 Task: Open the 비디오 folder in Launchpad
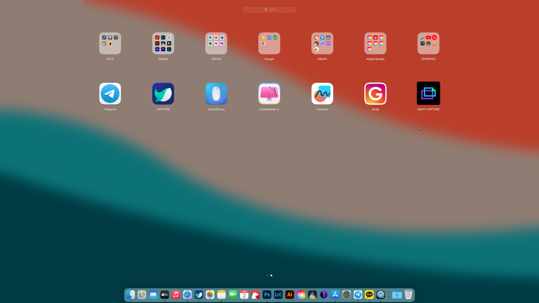click(110, 44)
